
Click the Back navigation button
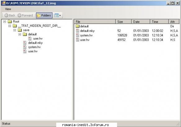tap(10, 15)
